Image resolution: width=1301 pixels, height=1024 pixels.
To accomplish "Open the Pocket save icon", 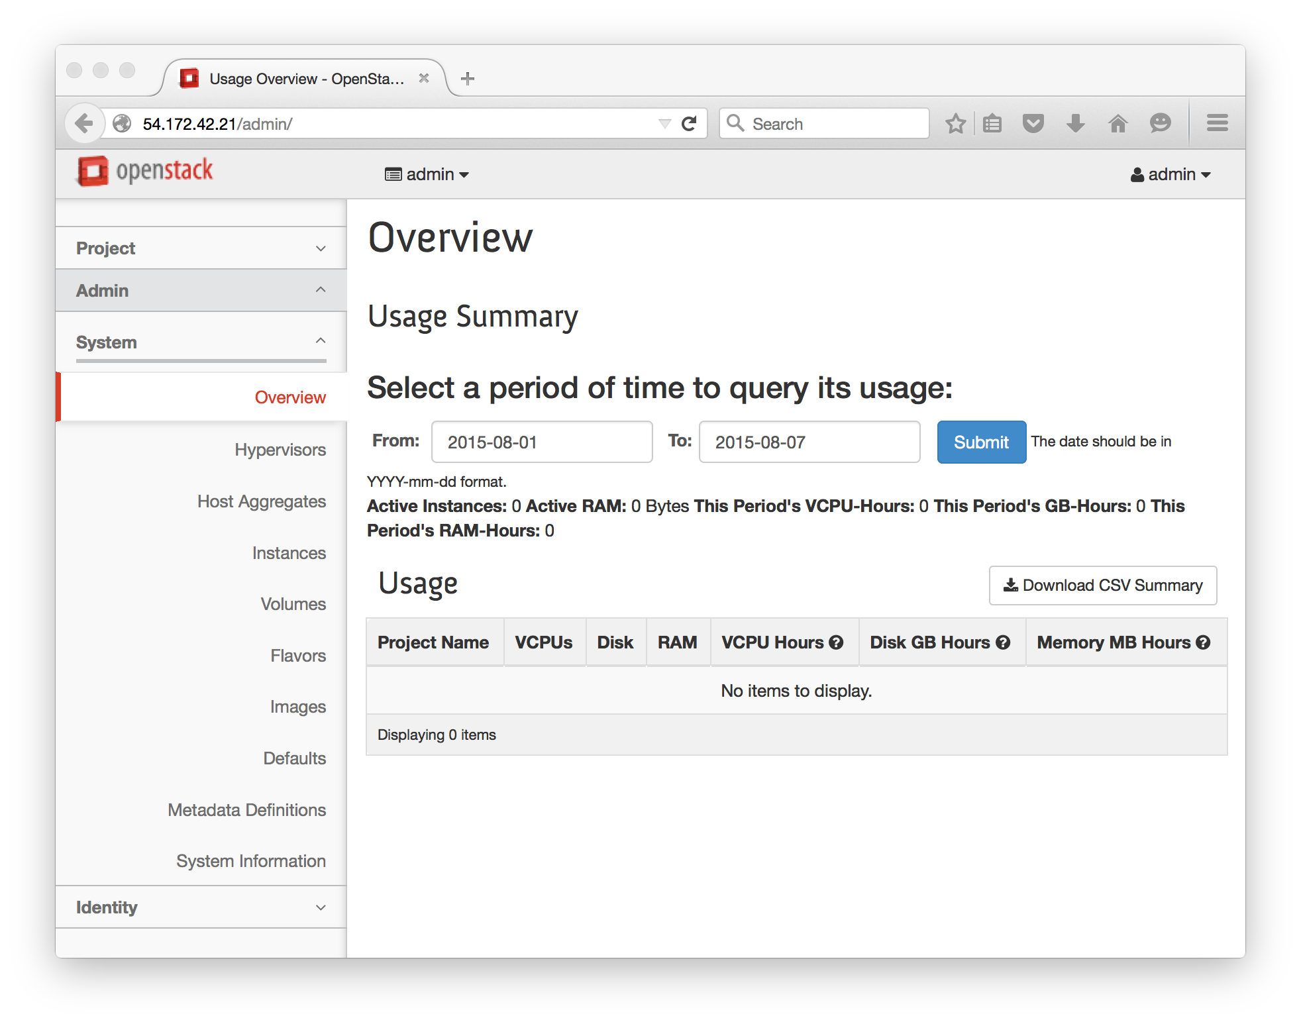I will (1033, 124).
